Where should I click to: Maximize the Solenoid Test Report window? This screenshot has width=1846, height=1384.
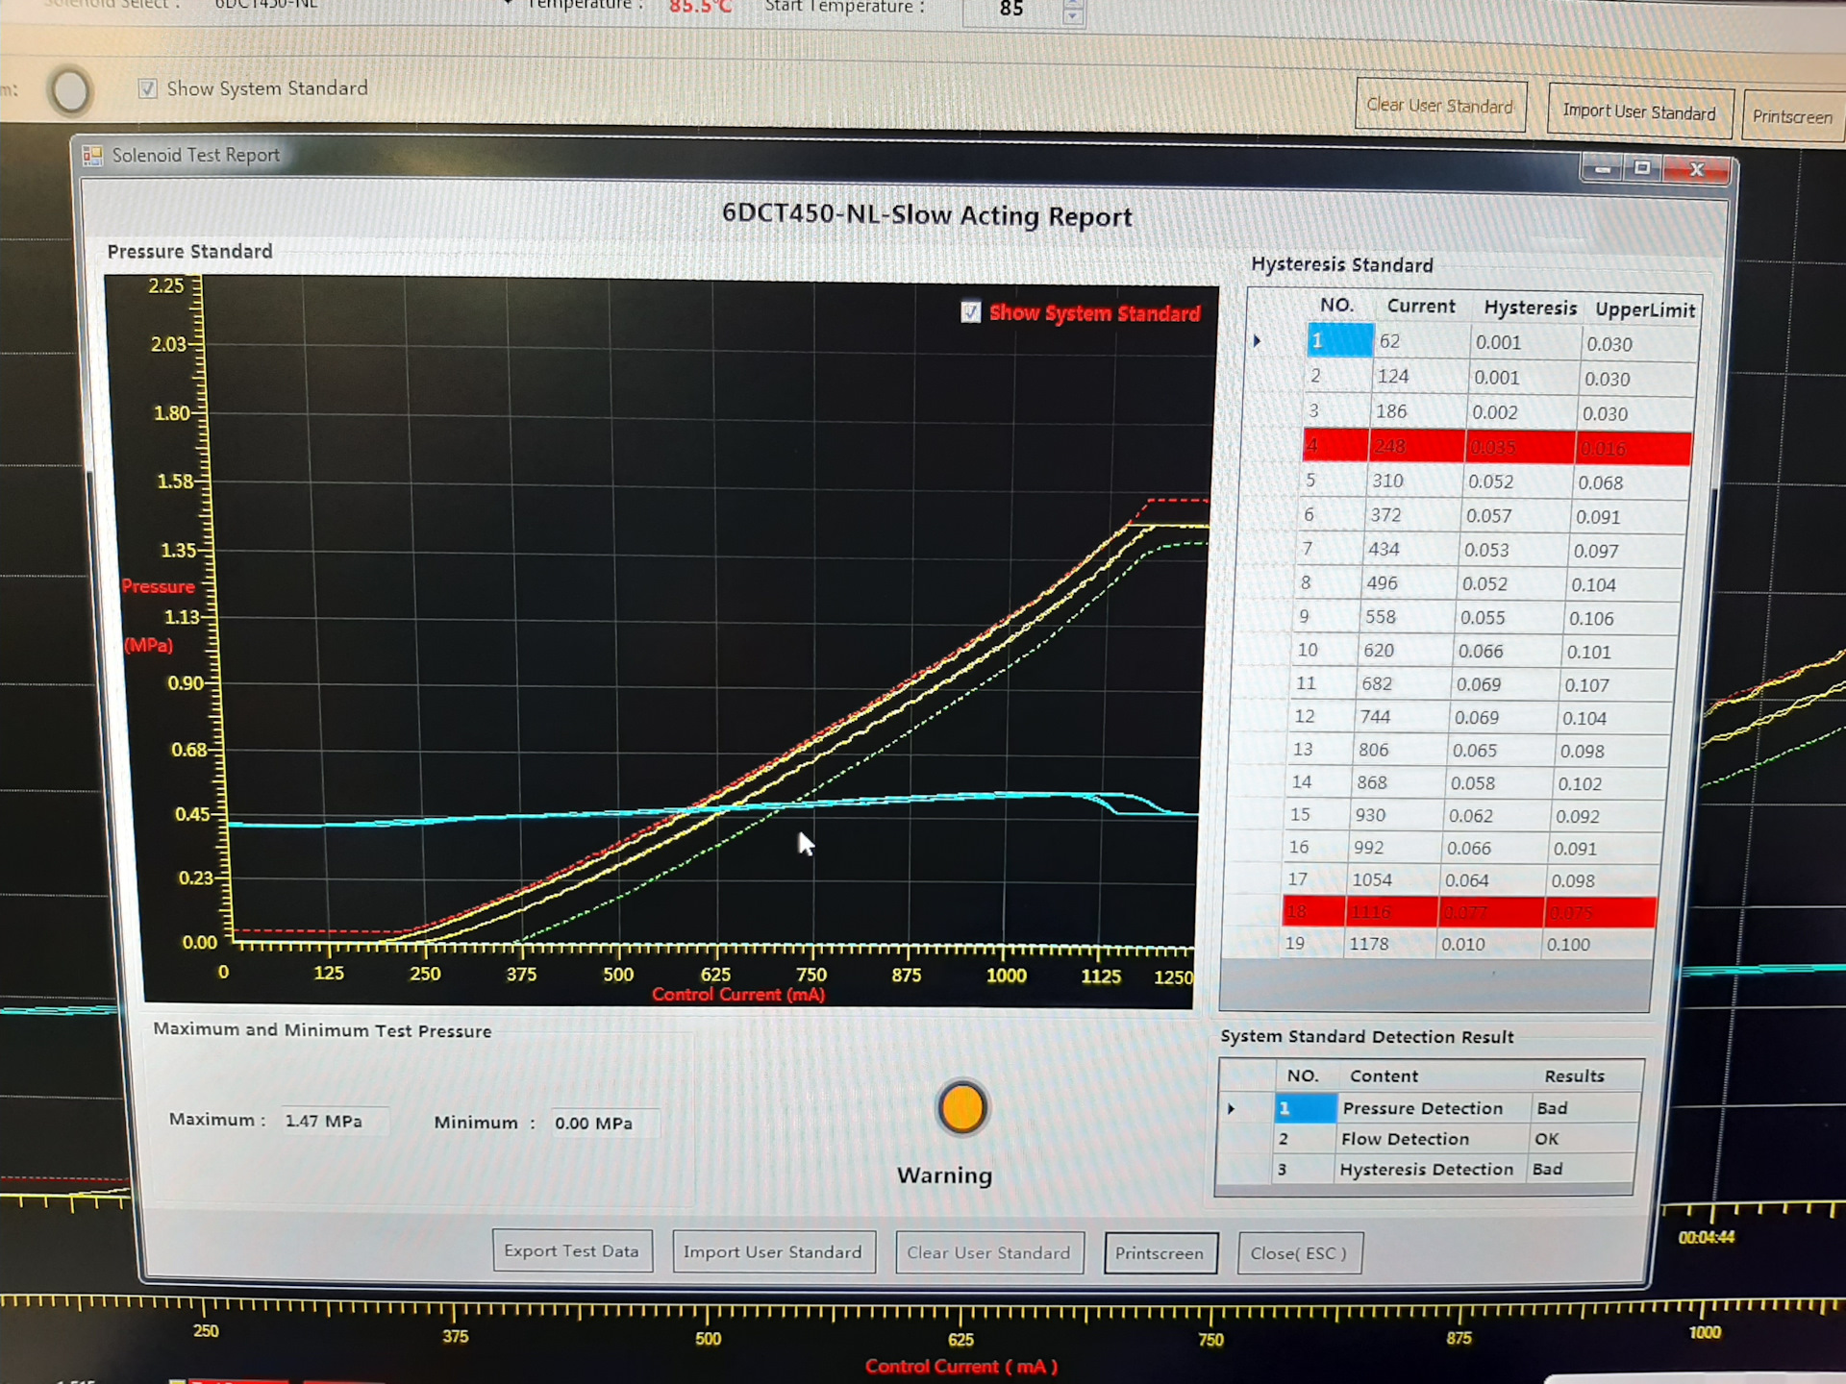pos(1643,169)
